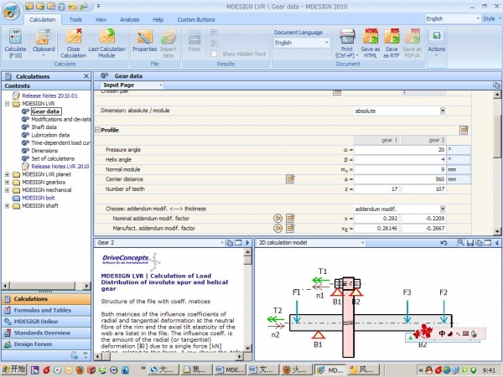Click Firefox icon in quick launch
503x377 pixels.
tap(80, 370)
